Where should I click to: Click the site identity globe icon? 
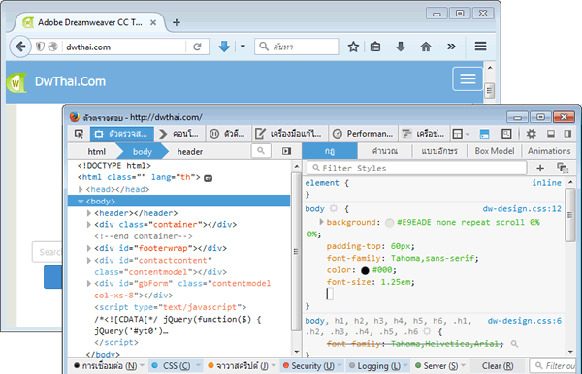click(x=53, y=47)
